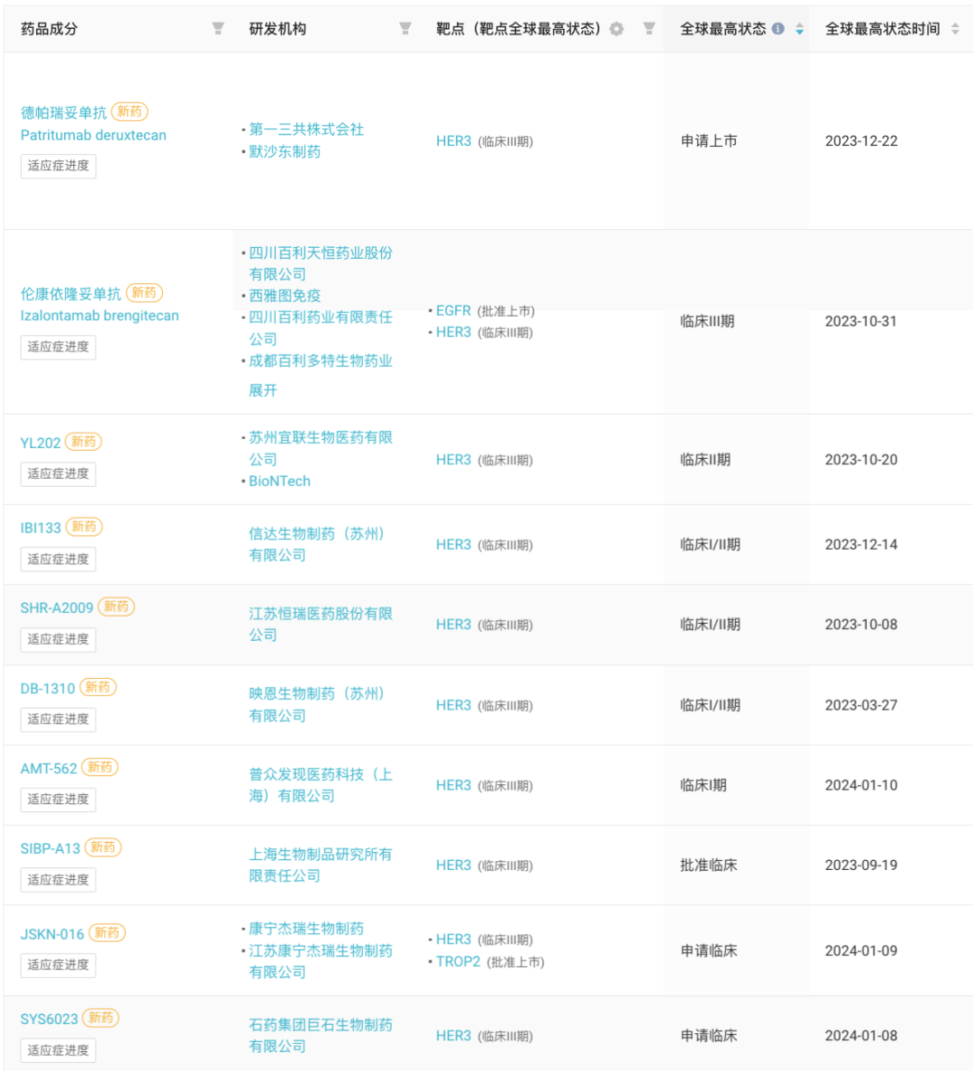The width and height of the screenshot is (973, 1071).
Task: Sort the table by 全球最高状态时间
Action: [955, 29]
